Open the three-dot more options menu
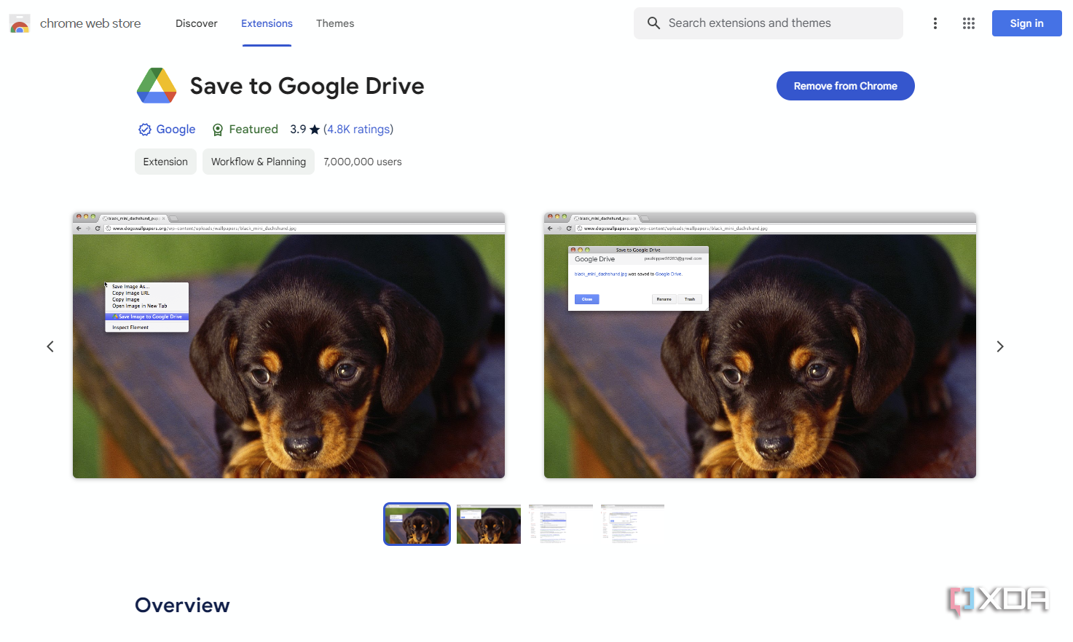Viewport: 1073px width, 642px height. (x=935, y=23)
